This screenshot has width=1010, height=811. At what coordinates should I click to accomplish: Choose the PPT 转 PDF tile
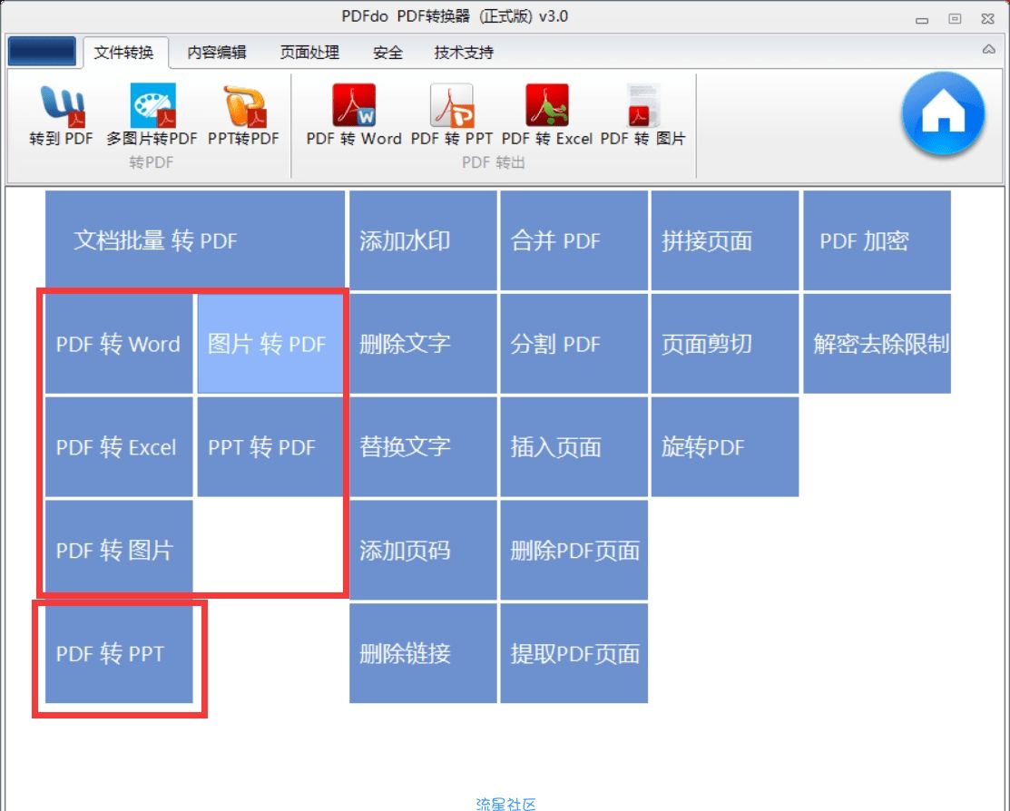270,446
